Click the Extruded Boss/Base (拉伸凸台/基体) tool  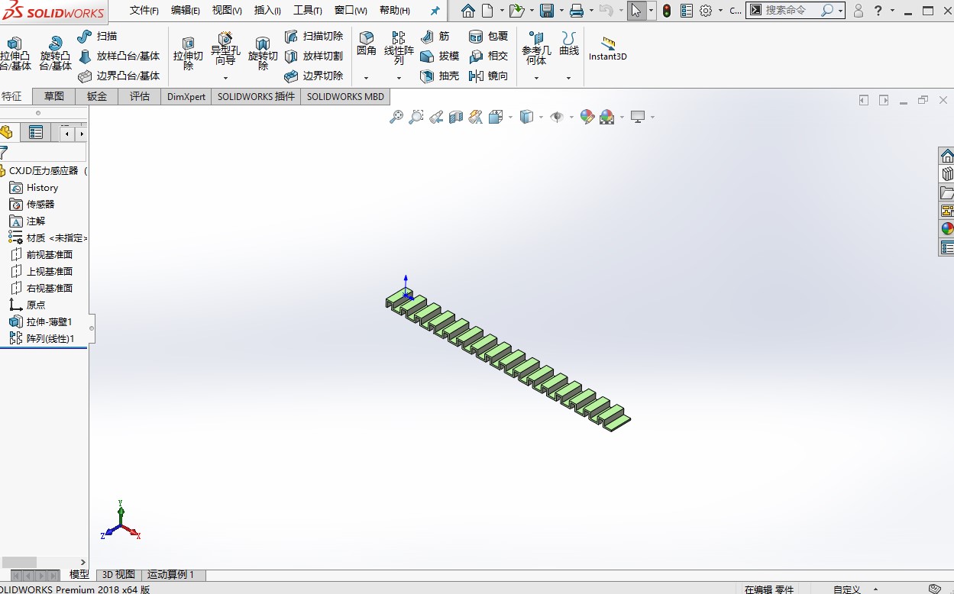(x=15, y=53)
